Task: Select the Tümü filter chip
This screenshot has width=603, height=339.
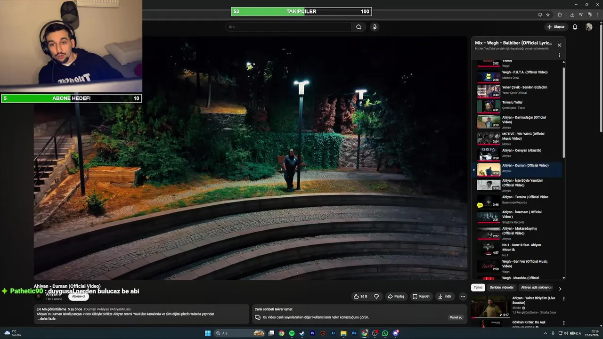Action: coord(478,287)
